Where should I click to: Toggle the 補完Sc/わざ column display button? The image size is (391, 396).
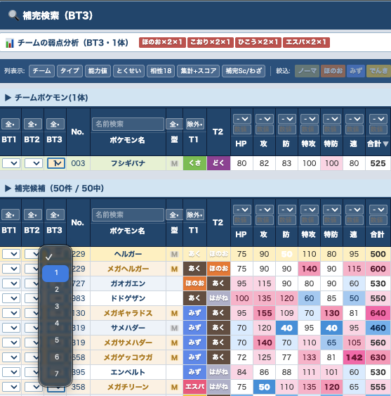(x=244, y=71)
